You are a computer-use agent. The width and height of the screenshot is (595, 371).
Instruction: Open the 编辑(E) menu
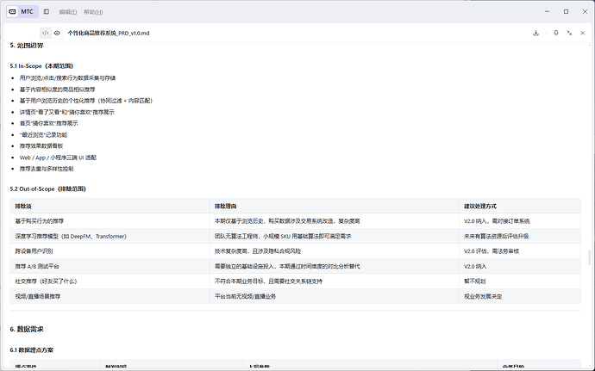coord(68,12)
